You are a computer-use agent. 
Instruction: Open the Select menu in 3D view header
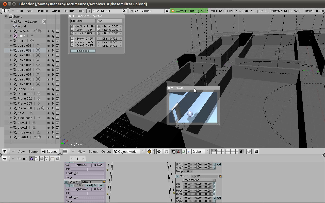(x=93, y=151)
